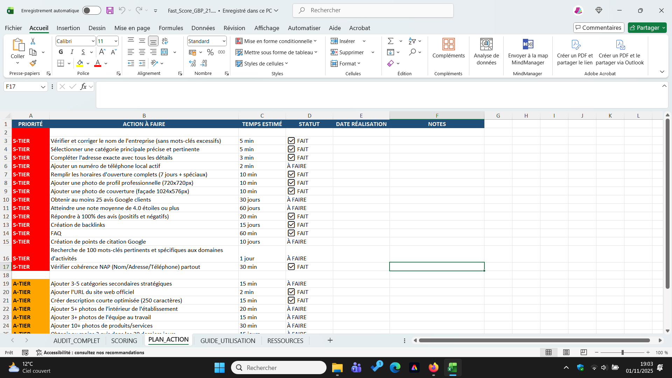Check the FAIT box for 'Ajouter l'URL du site web officiel'
The width and height of the screenshot is (672, 378).
coord(291,292)
